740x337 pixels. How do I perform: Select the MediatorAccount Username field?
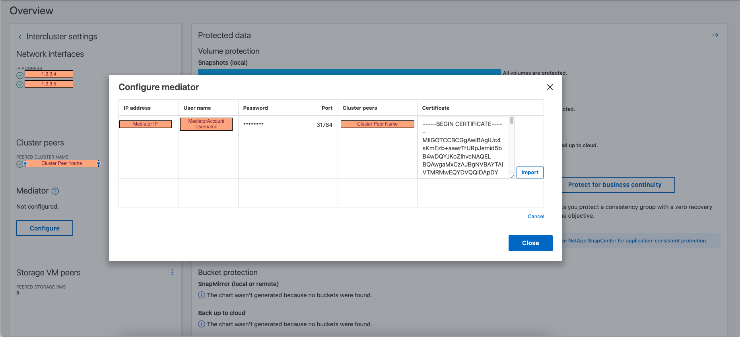click(206, 124)
